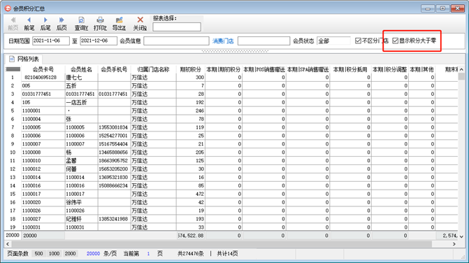Click horizontal scrollbar right arrow
This screenshot has height=263, width=469.
coord(454,244)
